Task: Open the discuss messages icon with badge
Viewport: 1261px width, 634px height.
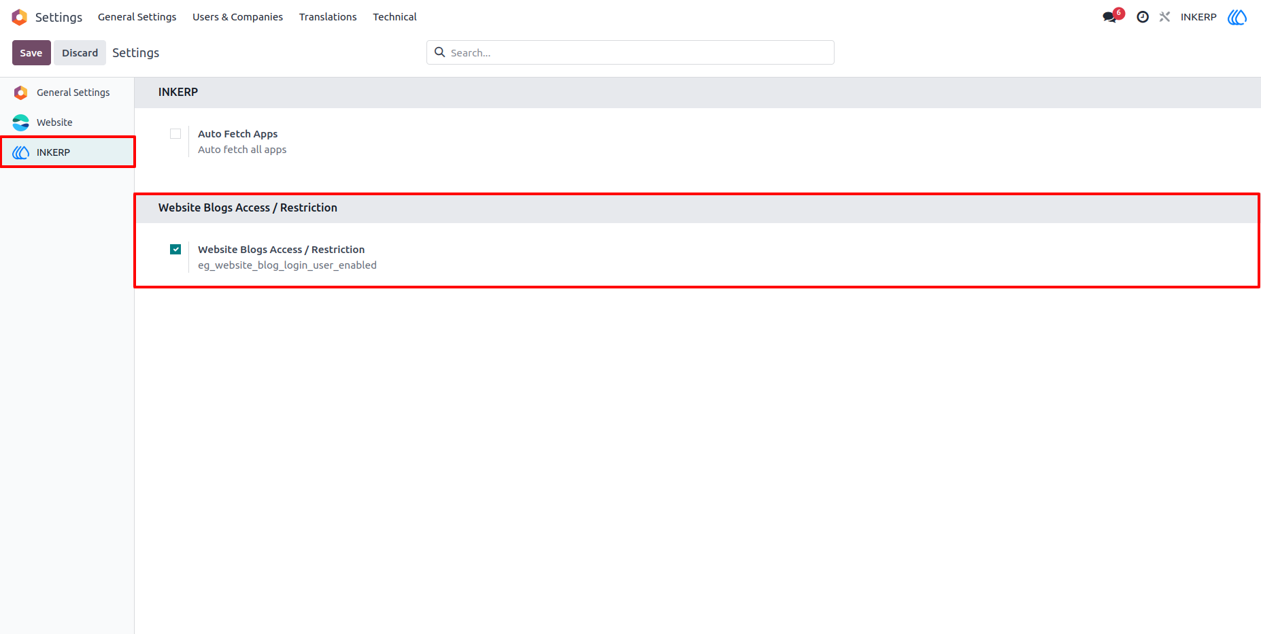Action: point(1113,16)
